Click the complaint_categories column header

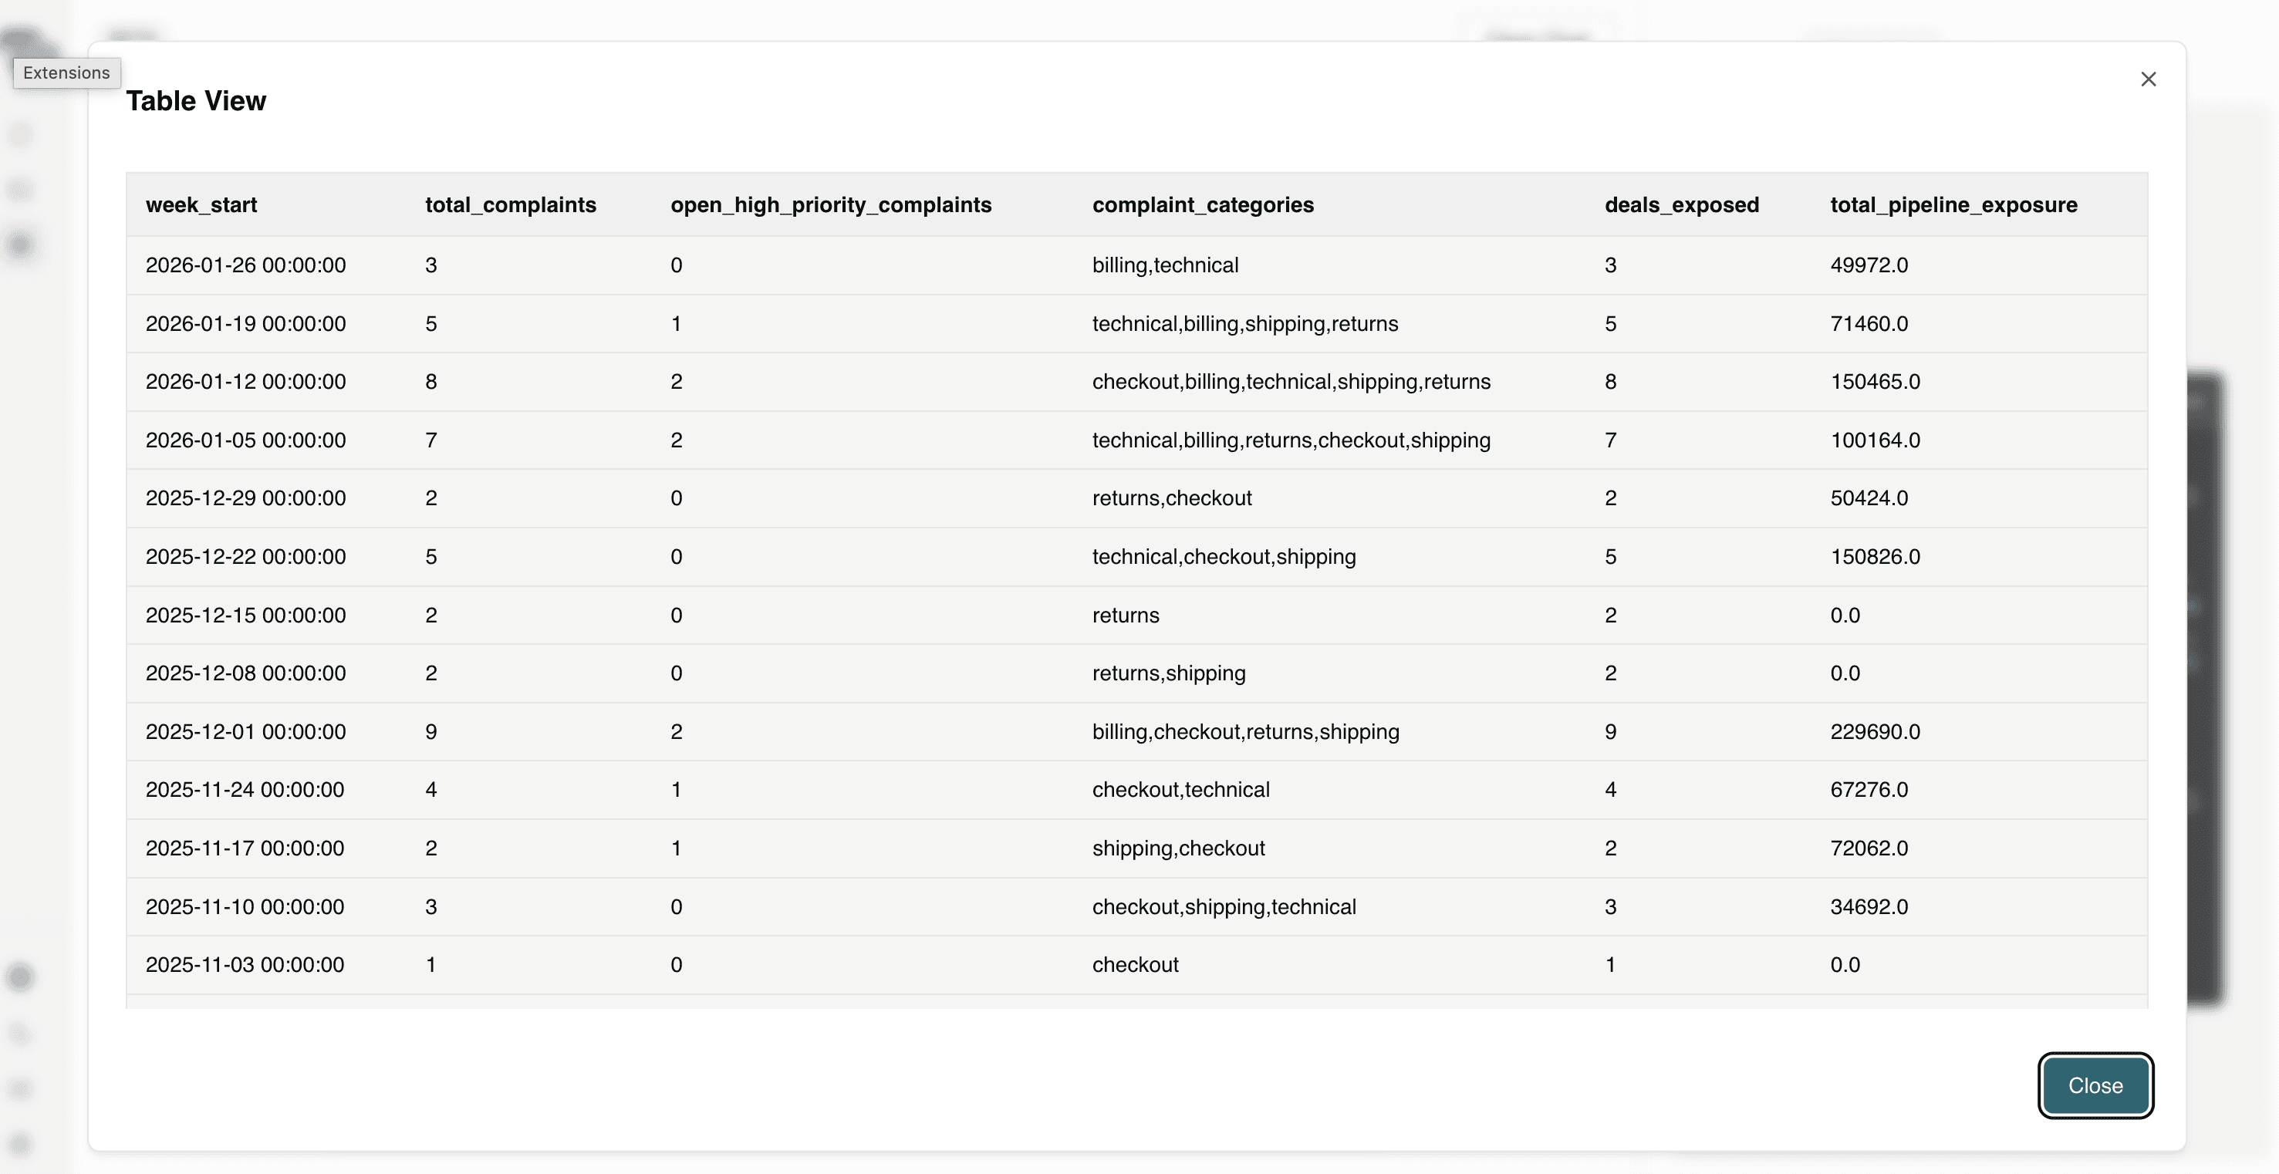click(x=1202, y=205)
